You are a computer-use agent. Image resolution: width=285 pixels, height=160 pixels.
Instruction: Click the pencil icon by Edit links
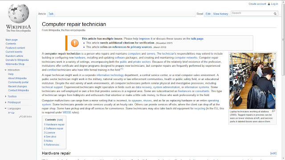[20, 116]
